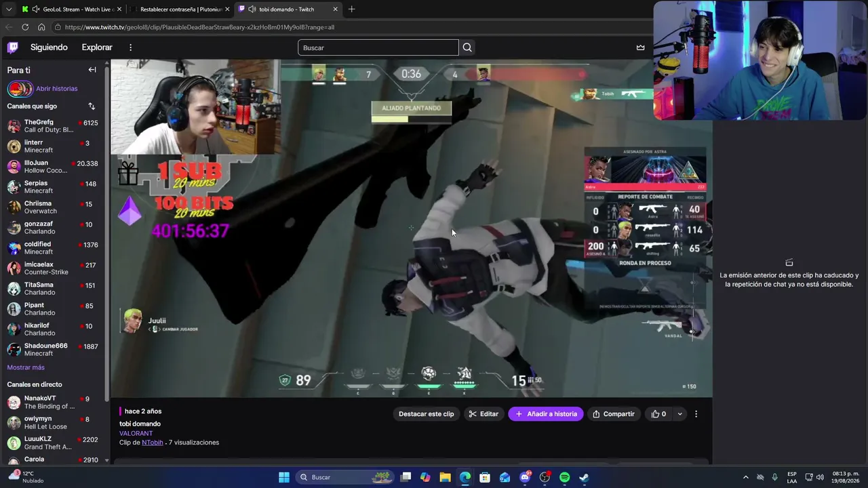Open the Prime loot crown icon
The width and height of the screenshot is (868, 488).
[640, 47]
